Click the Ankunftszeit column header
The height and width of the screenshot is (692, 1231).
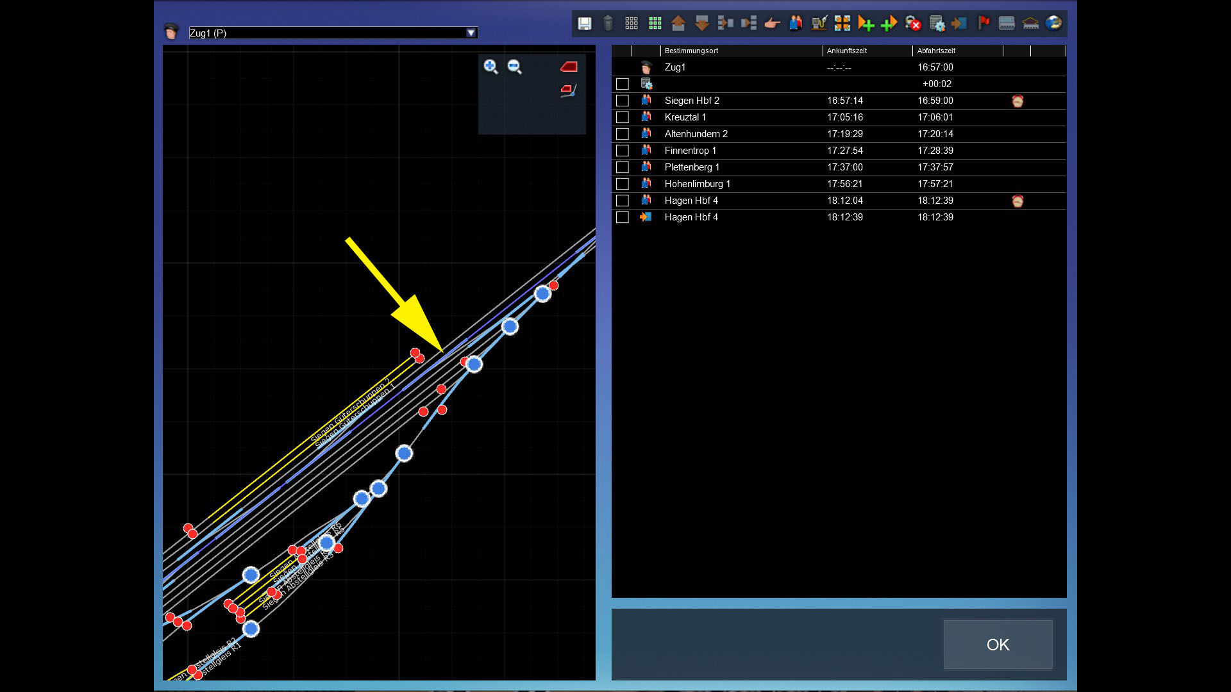[846, 51]
